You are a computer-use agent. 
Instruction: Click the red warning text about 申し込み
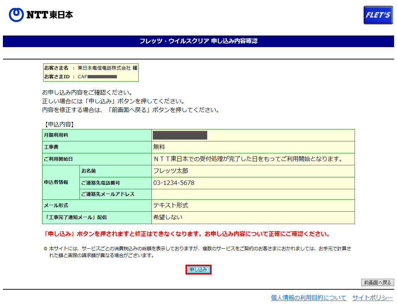[186, 234]
